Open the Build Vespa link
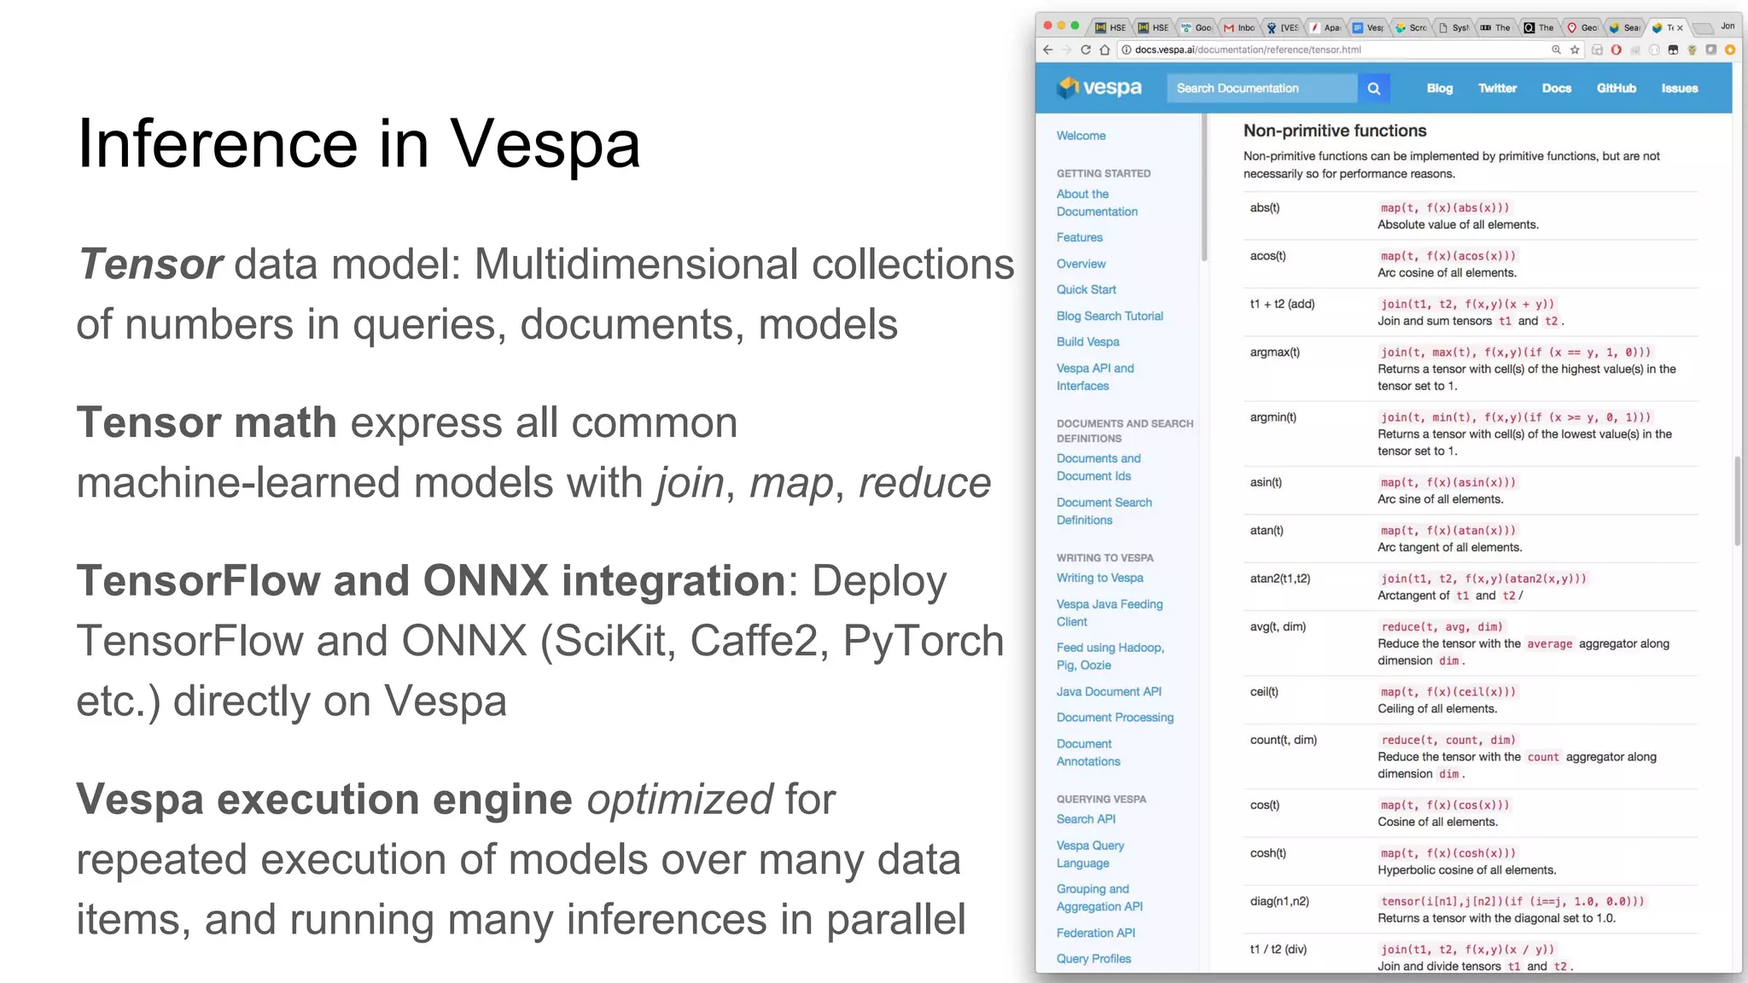Viewport: 1748px width, 983px height. [x=1087, y=341]
